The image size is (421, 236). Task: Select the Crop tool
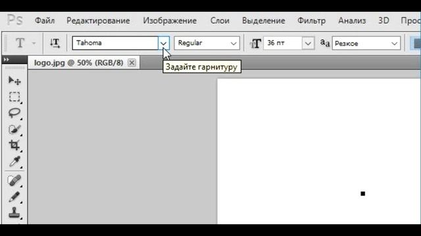(x=14, y=146)
